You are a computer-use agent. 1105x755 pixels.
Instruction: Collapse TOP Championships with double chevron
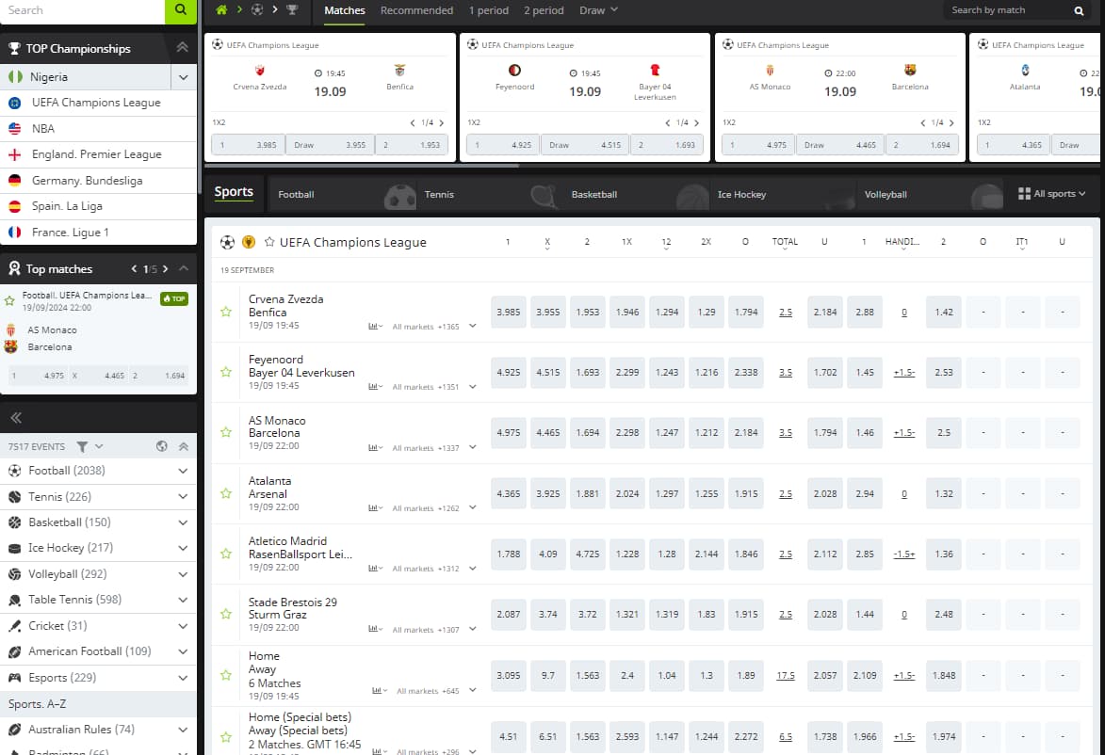pyautogui.click(x=182, y=48)
